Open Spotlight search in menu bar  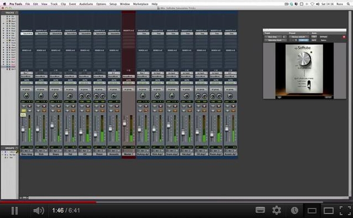click(348, 4)
